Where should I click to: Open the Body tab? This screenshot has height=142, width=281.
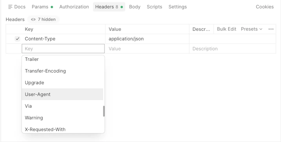(135, 7)
